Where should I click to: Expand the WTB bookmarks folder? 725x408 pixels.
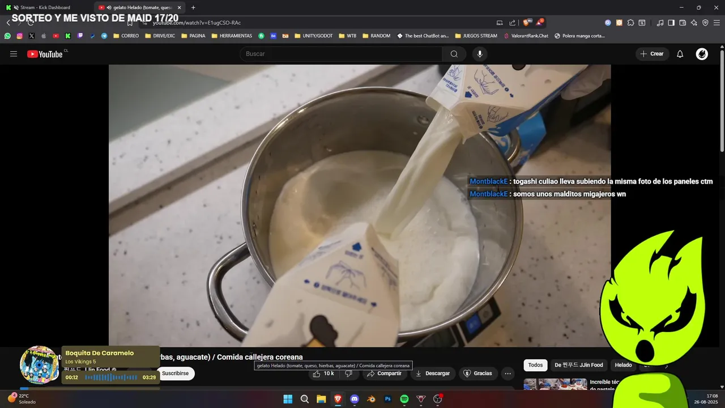348,36
